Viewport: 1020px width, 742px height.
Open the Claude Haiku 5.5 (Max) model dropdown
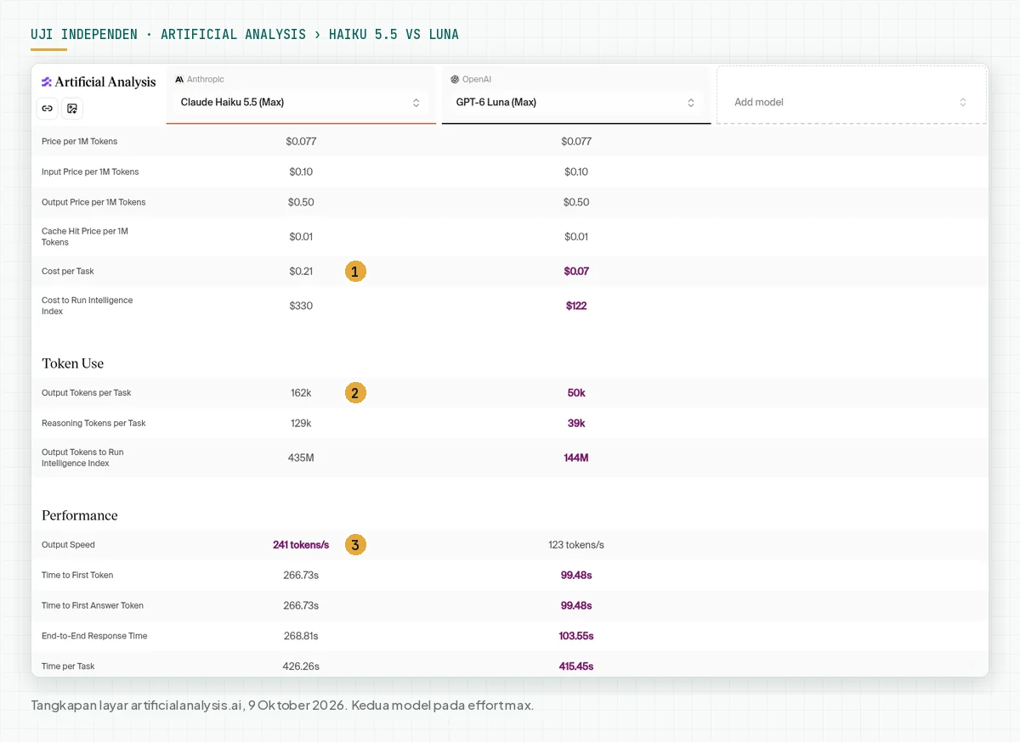coord(301,103)
